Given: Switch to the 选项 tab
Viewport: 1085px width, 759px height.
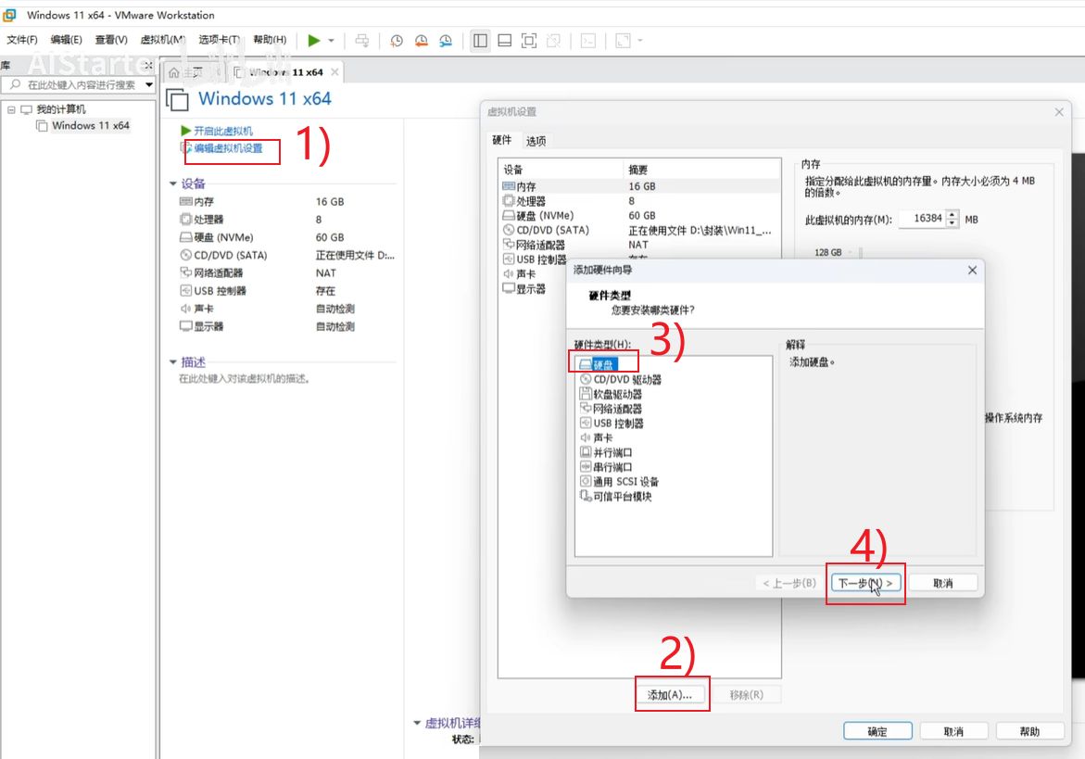Looking at the screenshot, I should click(536, 141).
